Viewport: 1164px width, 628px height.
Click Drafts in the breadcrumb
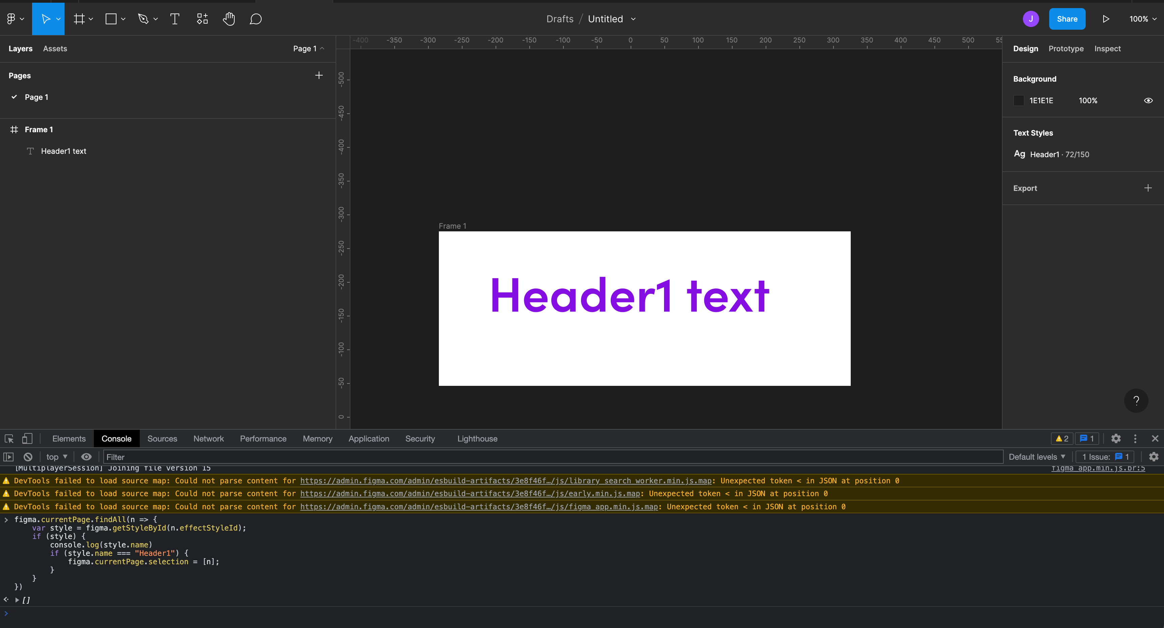click(560, 19)
